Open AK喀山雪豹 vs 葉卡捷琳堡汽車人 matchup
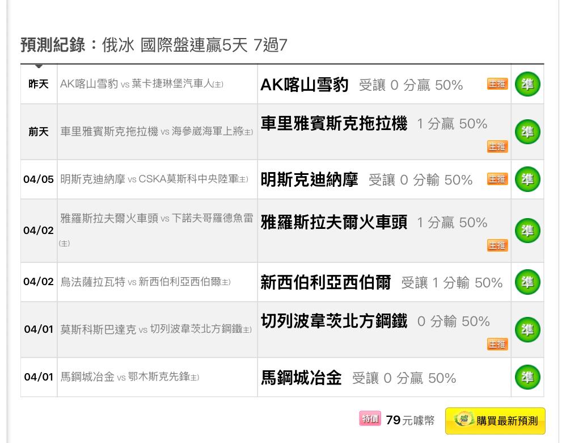 point(142,84)
